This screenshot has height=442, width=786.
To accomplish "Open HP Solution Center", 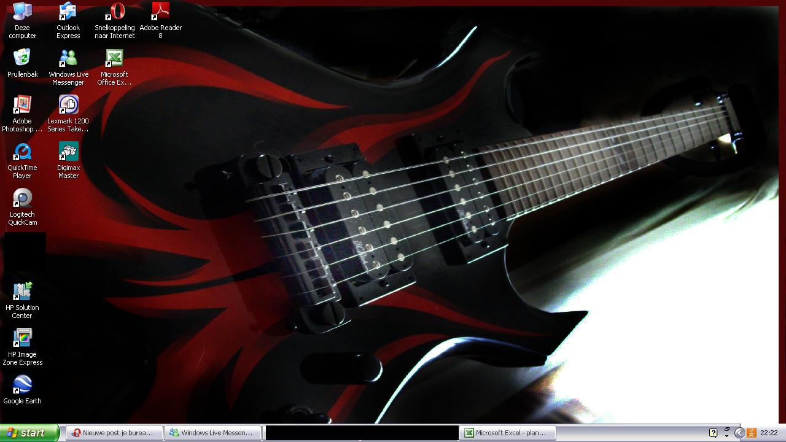I will pos(22,292).
